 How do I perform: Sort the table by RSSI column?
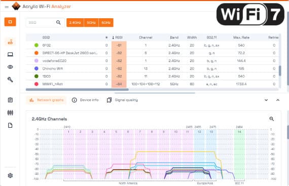[x=118, y=38]
